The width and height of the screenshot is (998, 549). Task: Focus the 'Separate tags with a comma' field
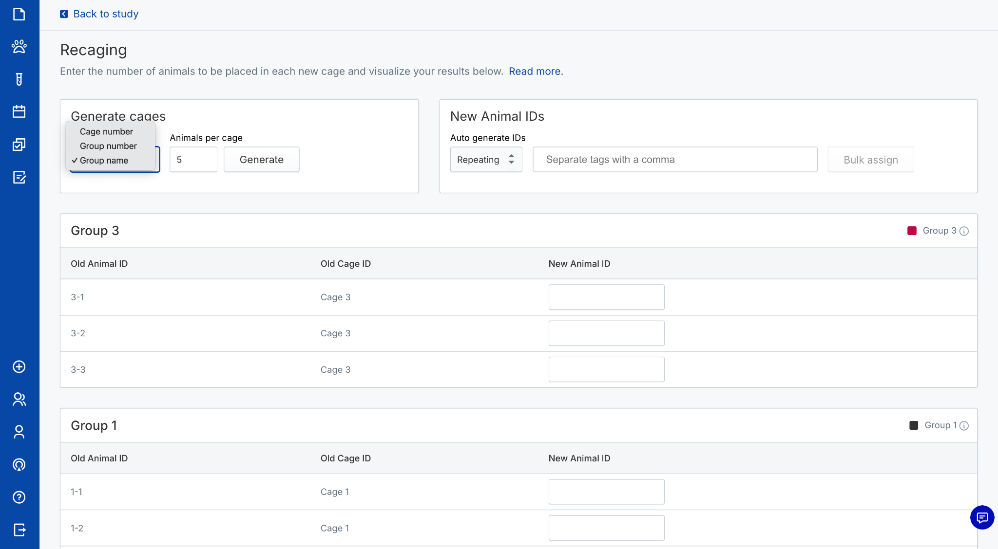tap(674, 160)
